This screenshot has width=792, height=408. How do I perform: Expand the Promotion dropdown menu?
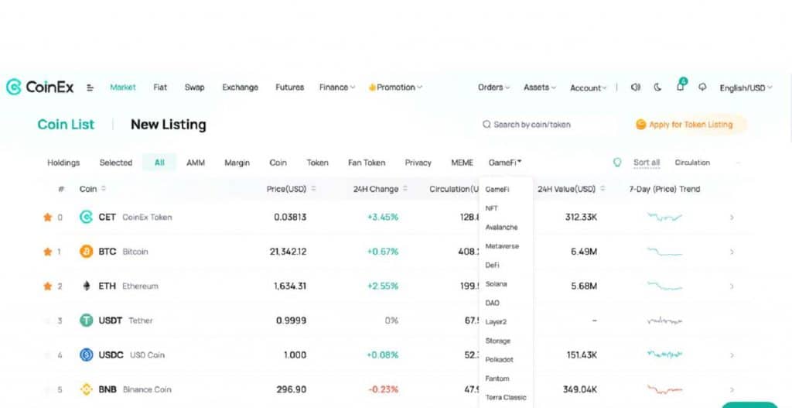click(x=395, y=87)
